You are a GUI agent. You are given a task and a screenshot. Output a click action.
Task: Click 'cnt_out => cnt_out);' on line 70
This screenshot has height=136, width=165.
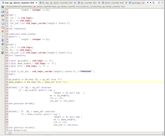[x=66, y=125]
